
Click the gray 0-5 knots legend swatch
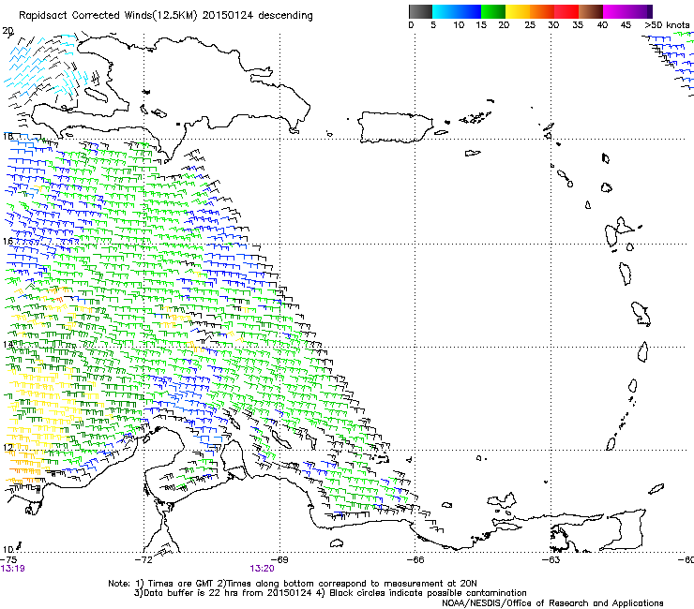point(420,11)
